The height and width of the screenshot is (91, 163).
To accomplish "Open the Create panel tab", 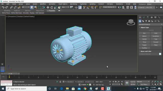I will pyautogui.click(x=140, y=17).
